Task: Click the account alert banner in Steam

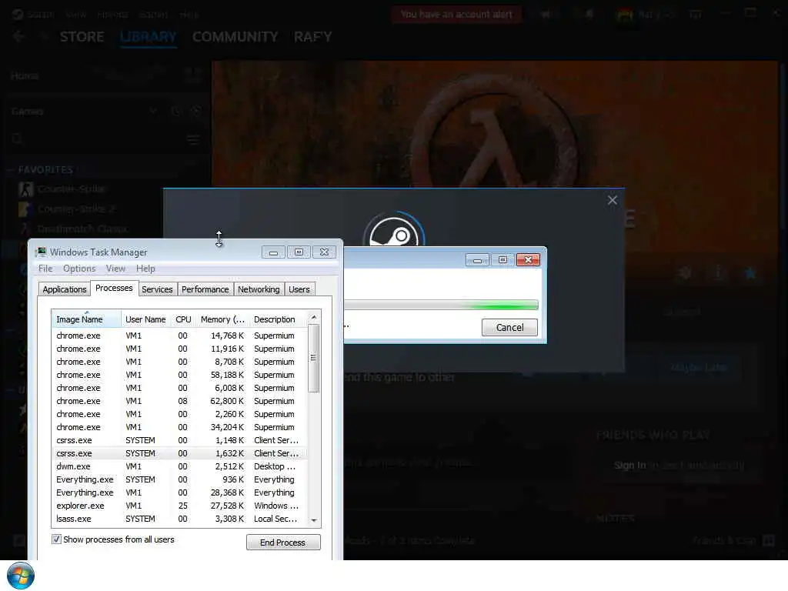Action: coord(456,14)
